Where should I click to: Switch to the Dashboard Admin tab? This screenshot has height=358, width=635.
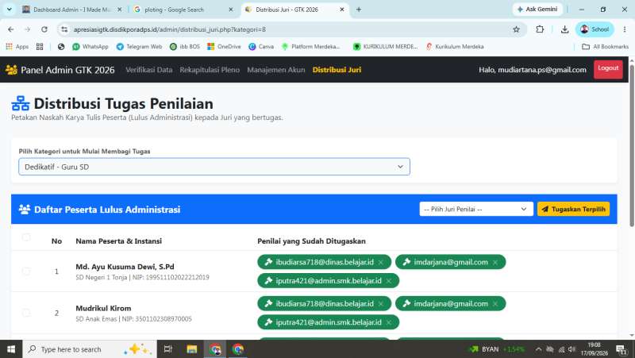point(71,10)
